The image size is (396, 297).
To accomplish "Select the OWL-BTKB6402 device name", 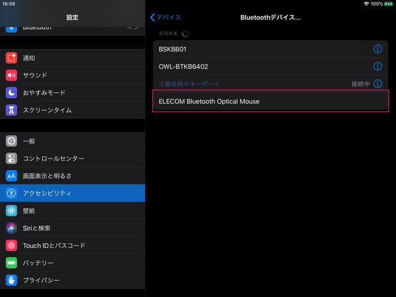I will (183, 66).
